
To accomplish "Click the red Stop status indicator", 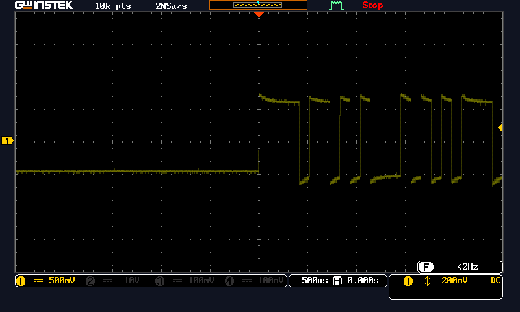I will point(372,5).
